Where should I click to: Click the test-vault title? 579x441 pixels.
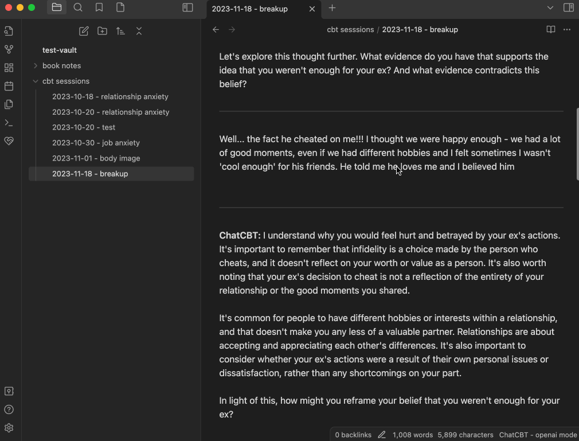60,50
